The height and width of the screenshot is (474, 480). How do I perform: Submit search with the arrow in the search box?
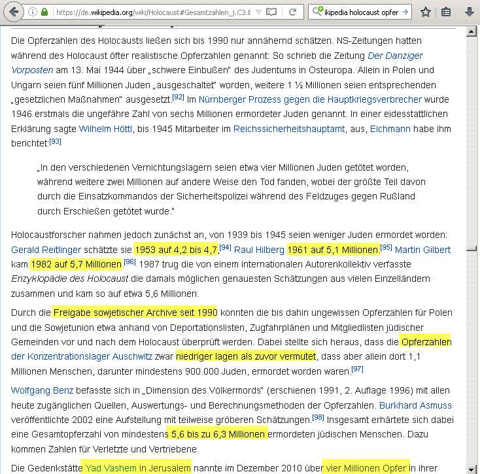[405, 12]
